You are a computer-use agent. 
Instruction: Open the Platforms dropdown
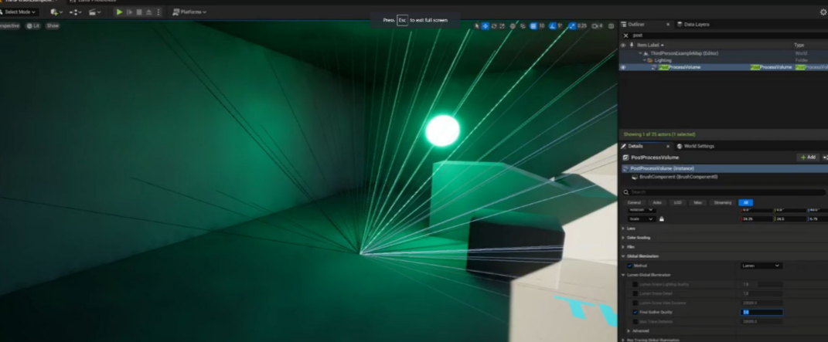point(189,12)
